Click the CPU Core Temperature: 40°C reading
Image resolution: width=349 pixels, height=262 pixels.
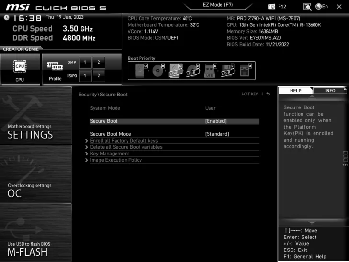click(160, 19)
